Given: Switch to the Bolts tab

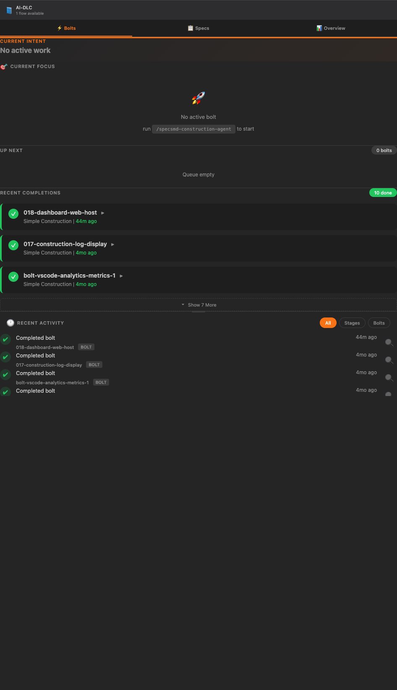Looking at the screenshot, I should point(66,28).
